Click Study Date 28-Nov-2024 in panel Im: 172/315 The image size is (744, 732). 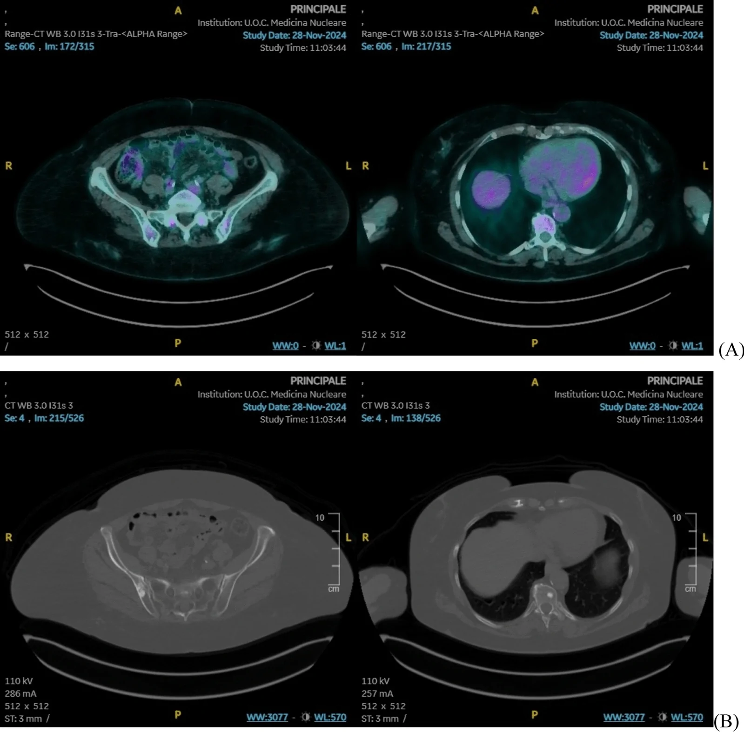295,35
